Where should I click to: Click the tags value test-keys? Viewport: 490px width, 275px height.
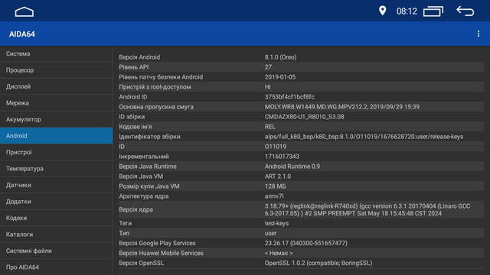point(276,223)
